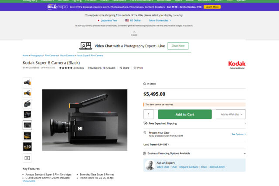279x186 pixels.
Task: View Used from $4,944.95 offers
Action: [156, 145]
